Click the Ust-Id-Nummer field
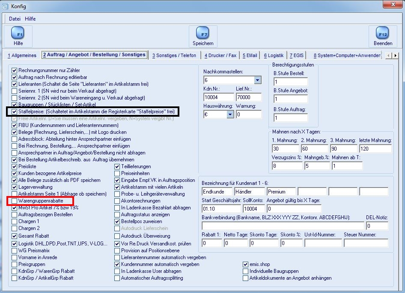 pos(323,243)
